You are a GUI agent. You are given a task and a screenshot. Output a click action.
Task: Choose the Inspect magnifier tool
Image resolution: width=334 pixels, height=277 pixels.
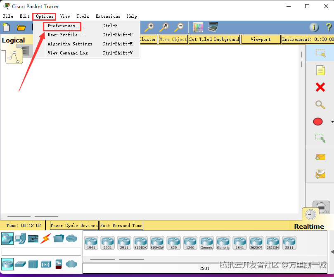click(320, 104)
